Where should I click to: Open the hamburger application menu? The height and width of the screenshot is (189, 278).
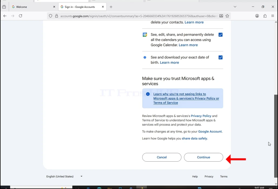[x=273, y=16]
